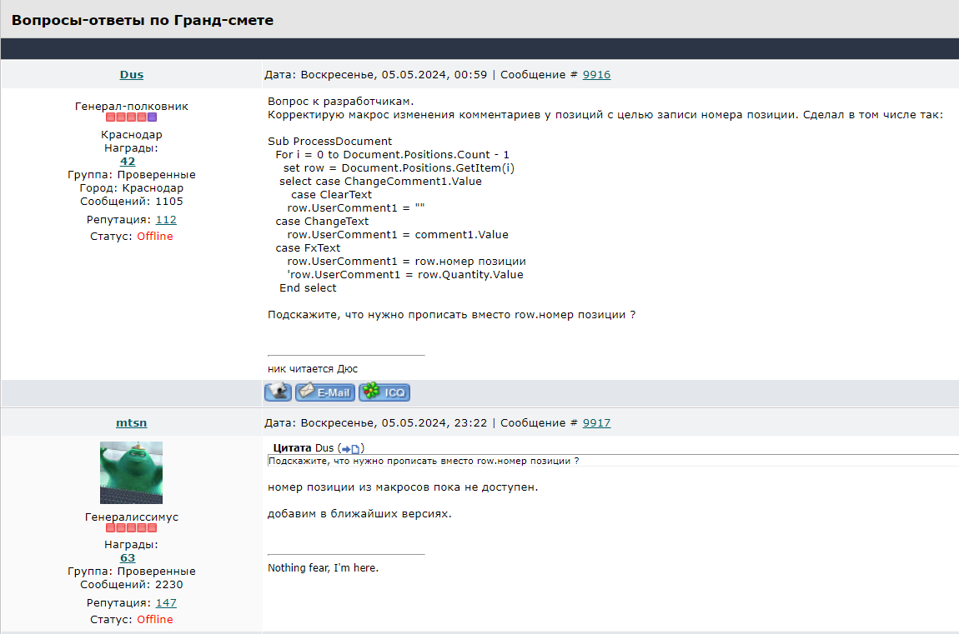Jump to quoted post via arrow icon
Screen dimensions: 959x634
[350, 449]
